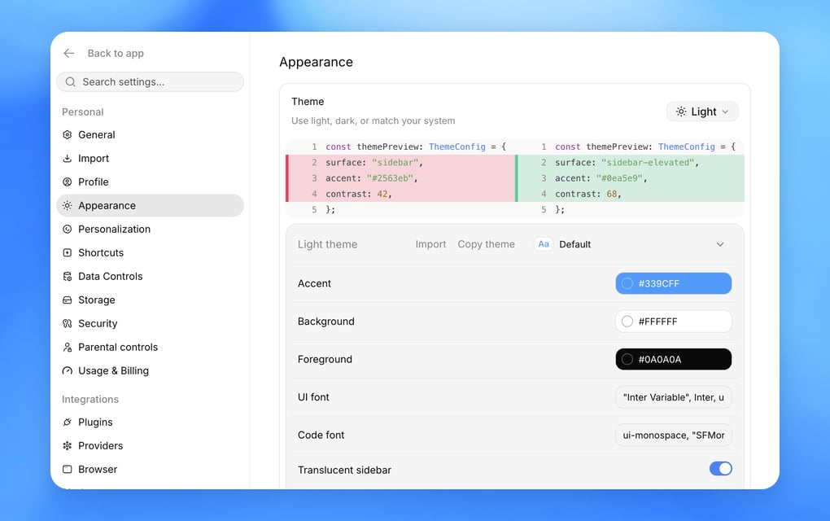This screenshot has width=830, height=521.
Task: Click the Profile person icon
Action: [x=68, y=182]
